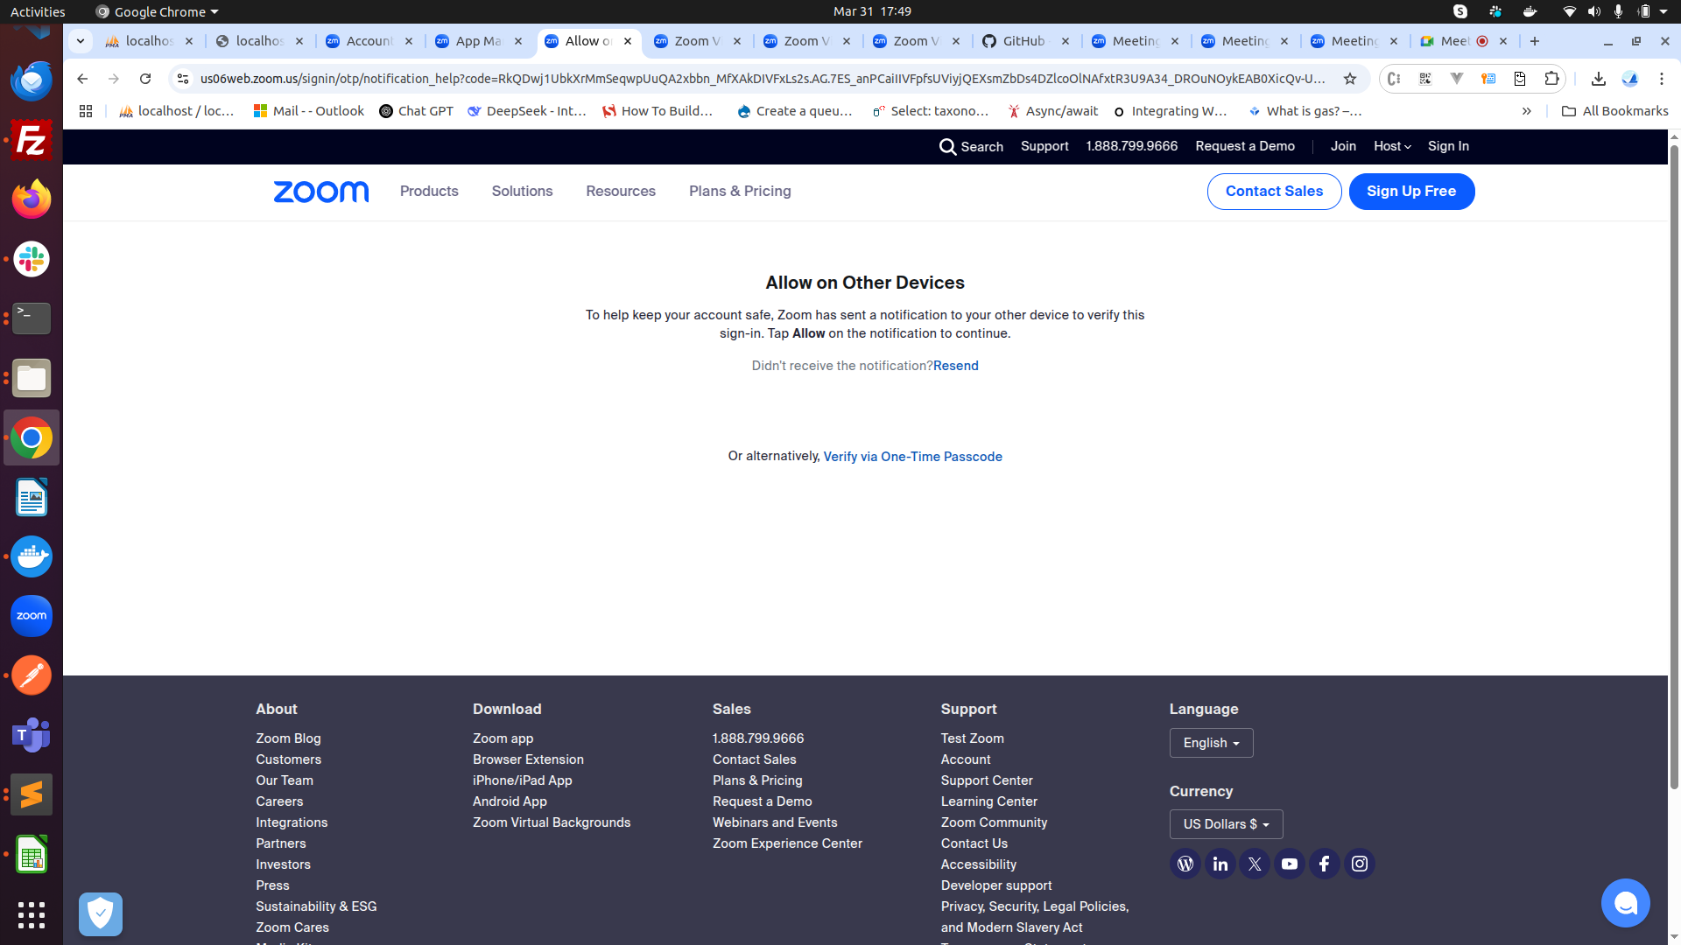Open Chrome downloads icon

click(x=1599, y=79)
